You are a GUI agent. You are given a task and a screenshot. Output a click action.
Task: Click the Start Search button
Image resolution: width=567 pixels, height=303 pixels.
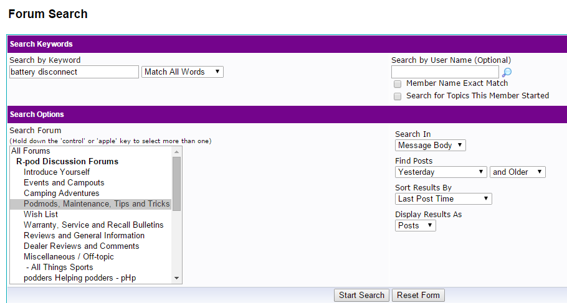point(361,295)
